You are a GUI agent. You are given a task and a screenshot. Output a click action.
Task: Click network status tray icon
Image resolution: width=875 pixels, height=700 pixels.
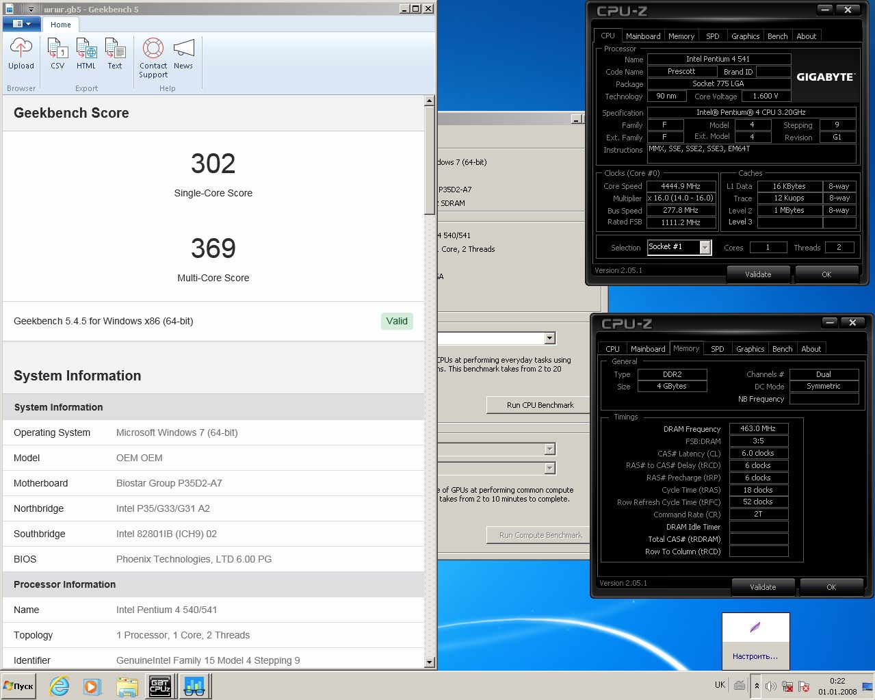click(787, 686)
